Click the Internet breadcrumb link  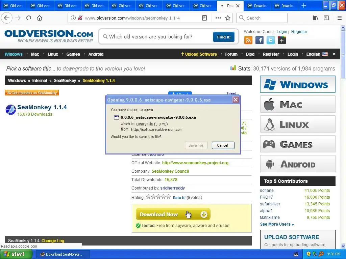click(40, 80)
